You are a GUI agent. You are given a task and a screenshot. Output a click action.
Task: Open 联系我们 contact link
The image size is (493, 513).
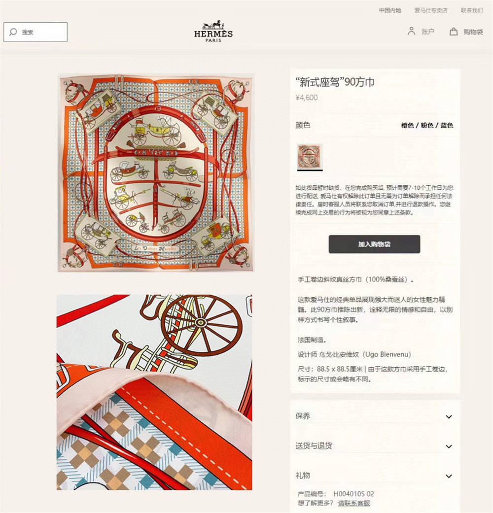point(472,10)
